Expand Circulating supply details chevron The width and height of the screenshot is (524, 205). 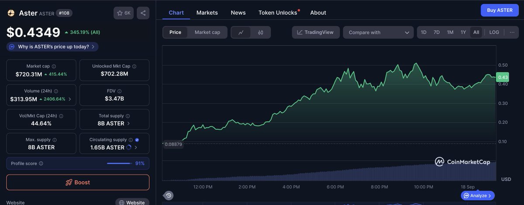tap(136, 147)
